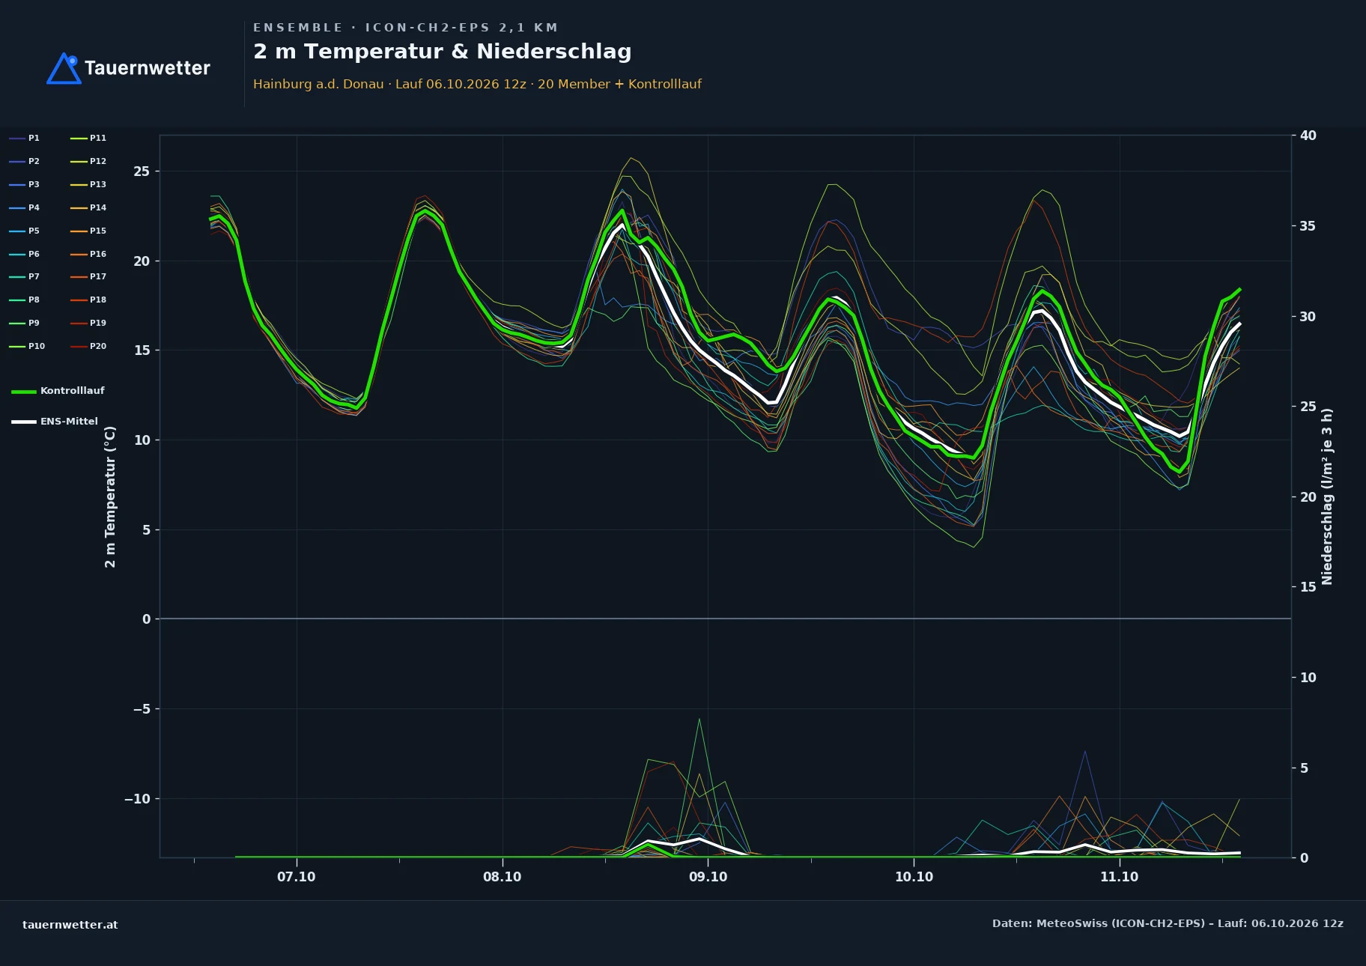
Task: Click the 2 m Temperatur & Niederschlag title
Action: [442, 52]
